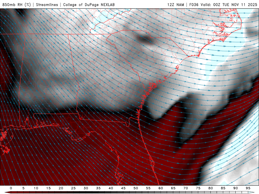Click the "Streamlines" label in header

pyautogui.click(x=47, y=5)
